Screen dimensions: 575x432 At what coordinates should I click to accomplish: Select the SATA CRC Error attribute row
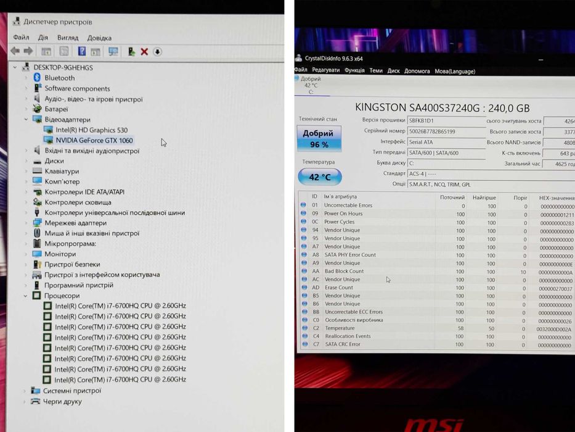436,344
